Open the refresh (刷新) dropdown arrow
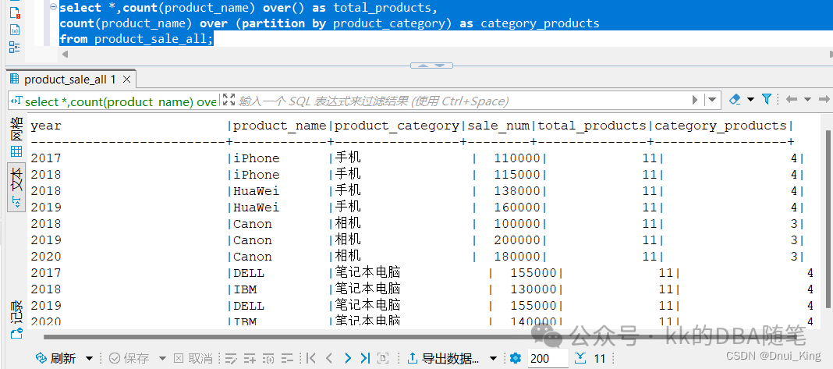The image size is (833, 369). click(89, 358)
